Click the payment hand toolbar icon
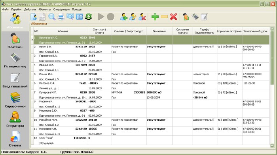277x155 pixels. tap(186, 17)
